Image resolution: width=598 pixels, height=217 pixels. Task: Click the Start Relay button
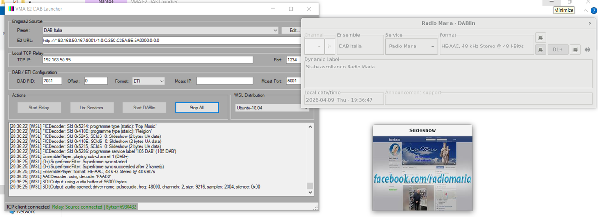click(x=39, y=108)
